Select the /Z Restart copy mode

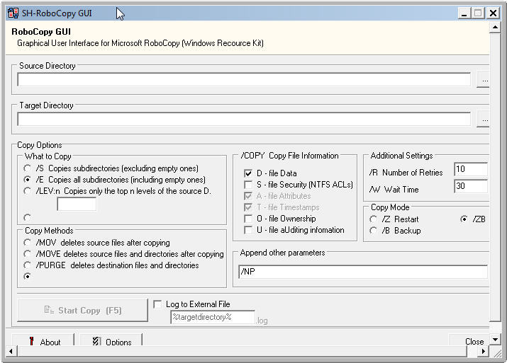pyautogui.click(x=374, y=219)
